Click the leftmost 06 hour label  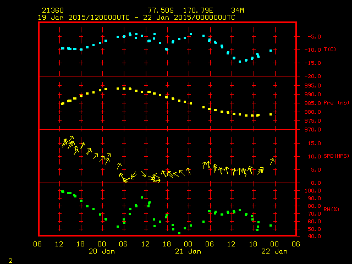point(37,244)
